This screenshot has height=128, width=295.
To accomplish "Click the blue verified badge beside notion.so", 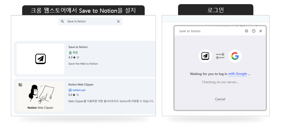I will pyautogui.click(x=70, y=90).
